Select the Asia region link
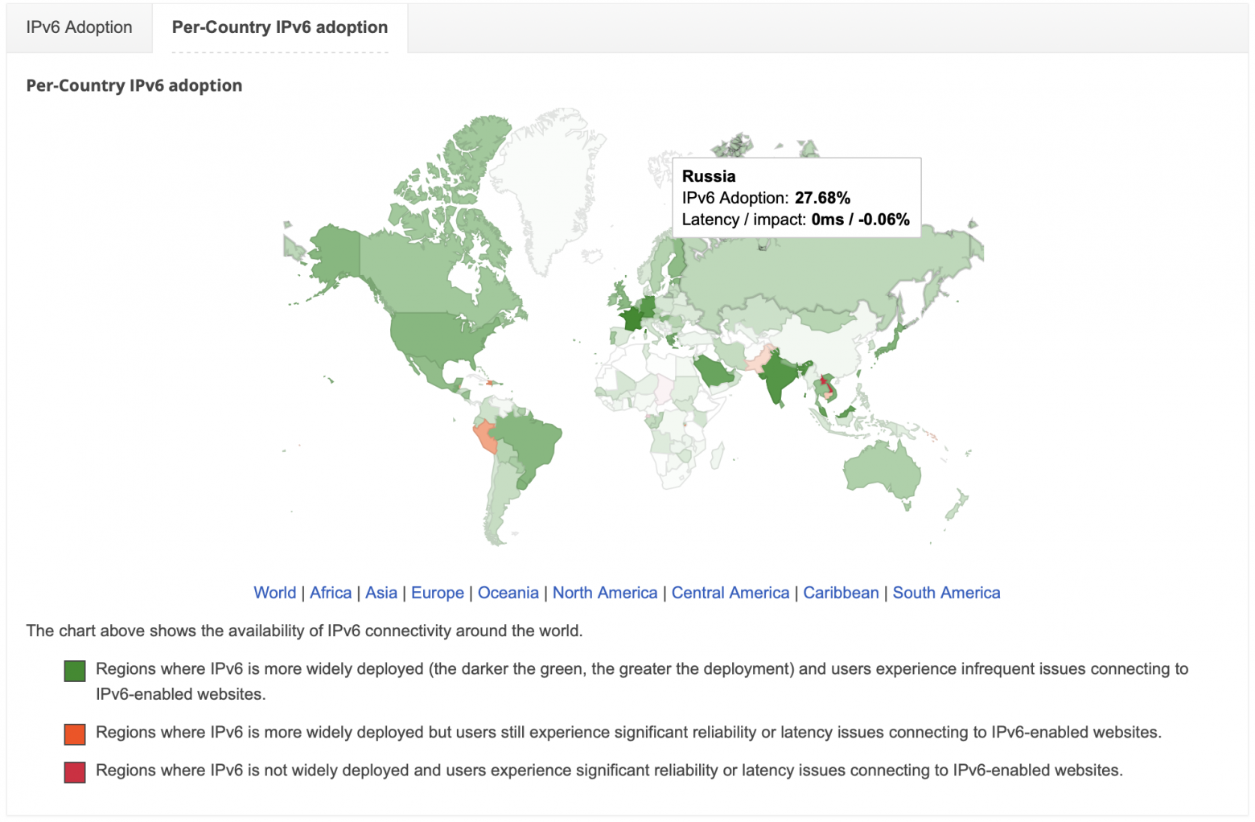This screenshot has width=1255, height=822. click(x=381, y=593)
